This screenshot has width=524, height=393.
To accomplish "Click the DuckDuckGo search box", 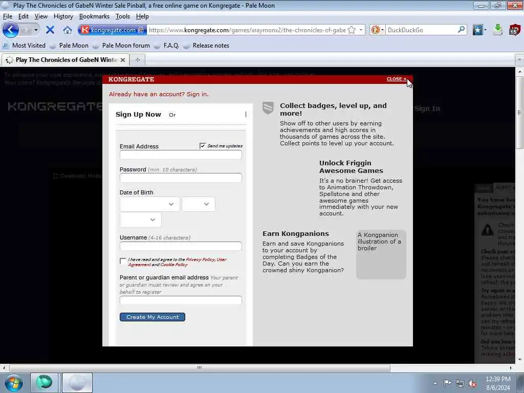I will pyautogui.click(x=422, y=30).
